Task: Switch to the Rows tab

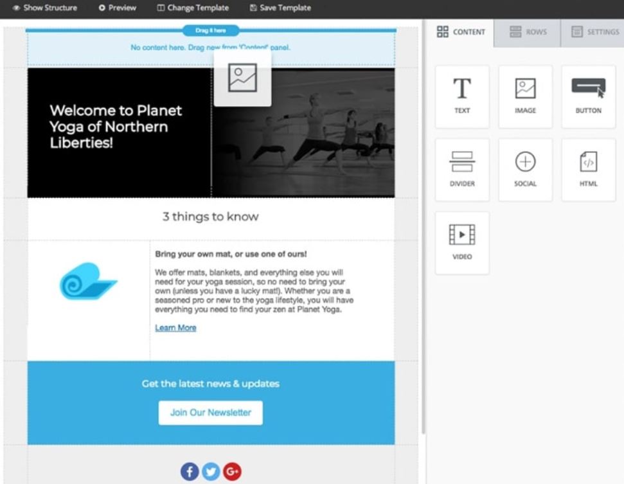Action: point(528,32)
